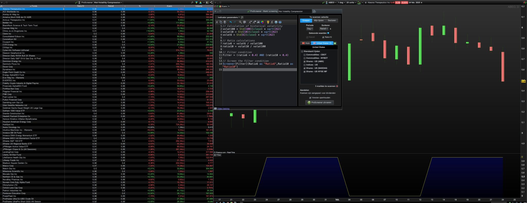Toggle the Ratio10 displayed value checkbox
The width and height of the screenshot is (527, 203).
coord(323,37)
